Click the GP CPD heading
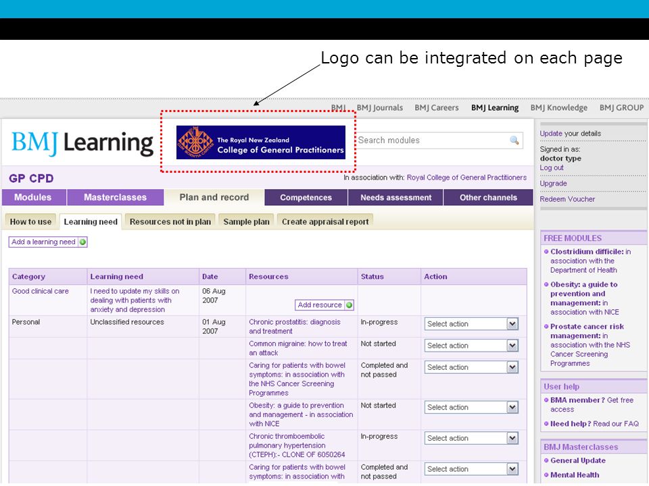The image size is (649, 486). coord(31,178)
